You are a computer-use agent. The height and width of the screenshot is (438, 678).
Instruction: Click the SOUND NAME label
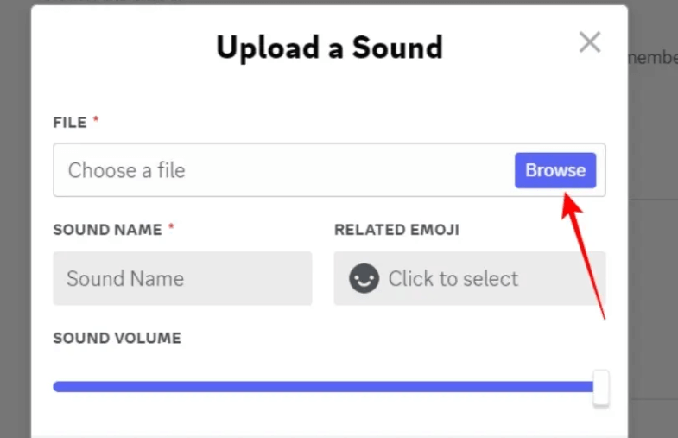pyautogui.click(x=107, y=230)
